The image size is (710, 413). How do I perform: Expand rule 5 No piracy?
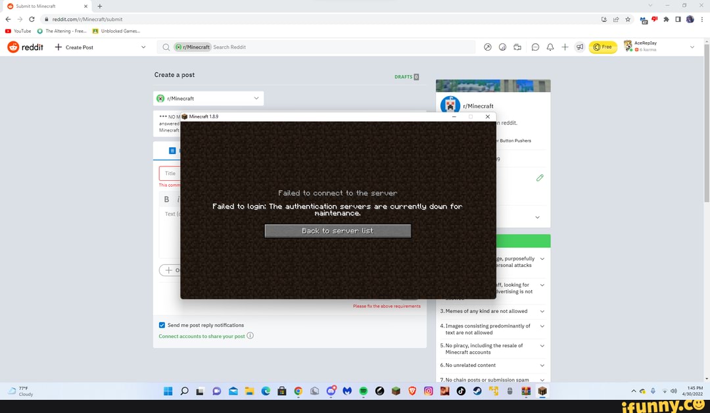point(542,346)
